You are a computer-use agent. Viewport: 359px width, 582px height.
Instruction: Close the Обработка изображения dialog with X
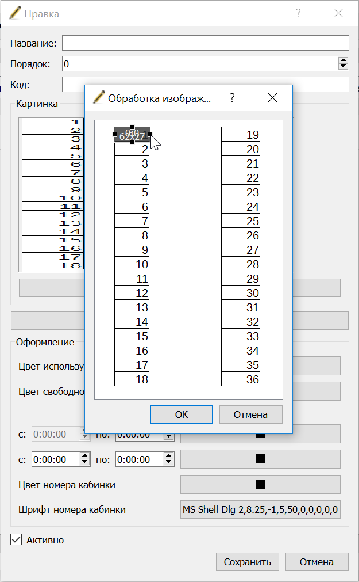pyautogui.click(x=272, y=98)
